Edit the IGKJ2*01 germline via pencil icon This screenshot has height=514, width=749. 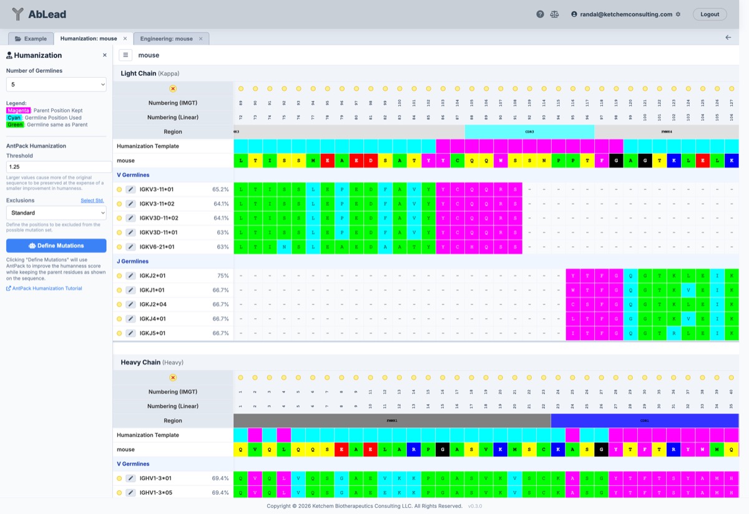(x=130, y=276)
